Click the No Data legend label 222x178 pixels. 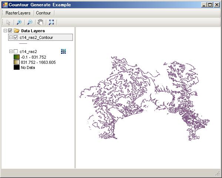[28, 67]
